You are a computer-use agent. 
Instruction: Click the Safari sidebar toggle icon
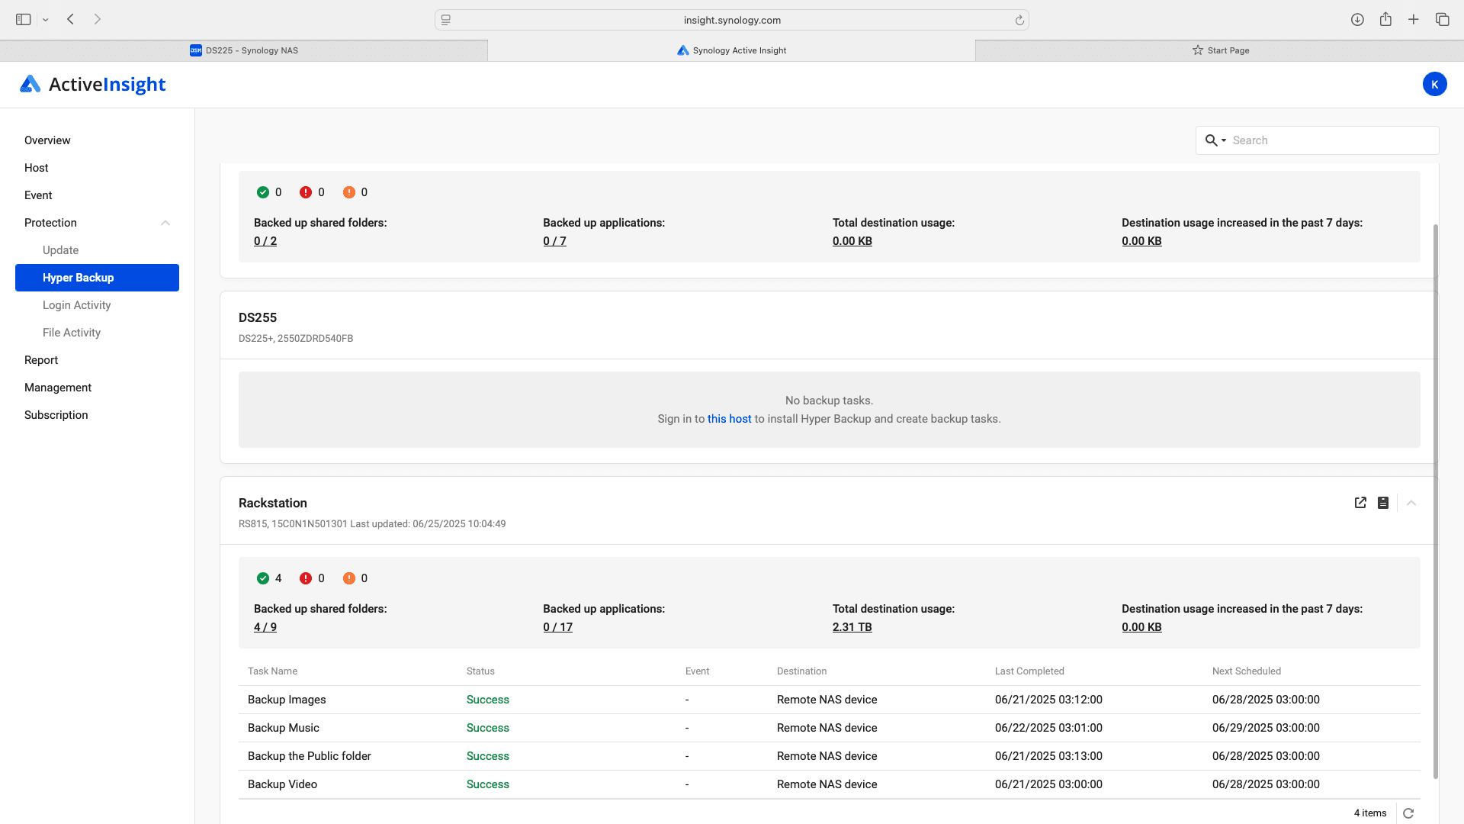click(x=24, y=20)
